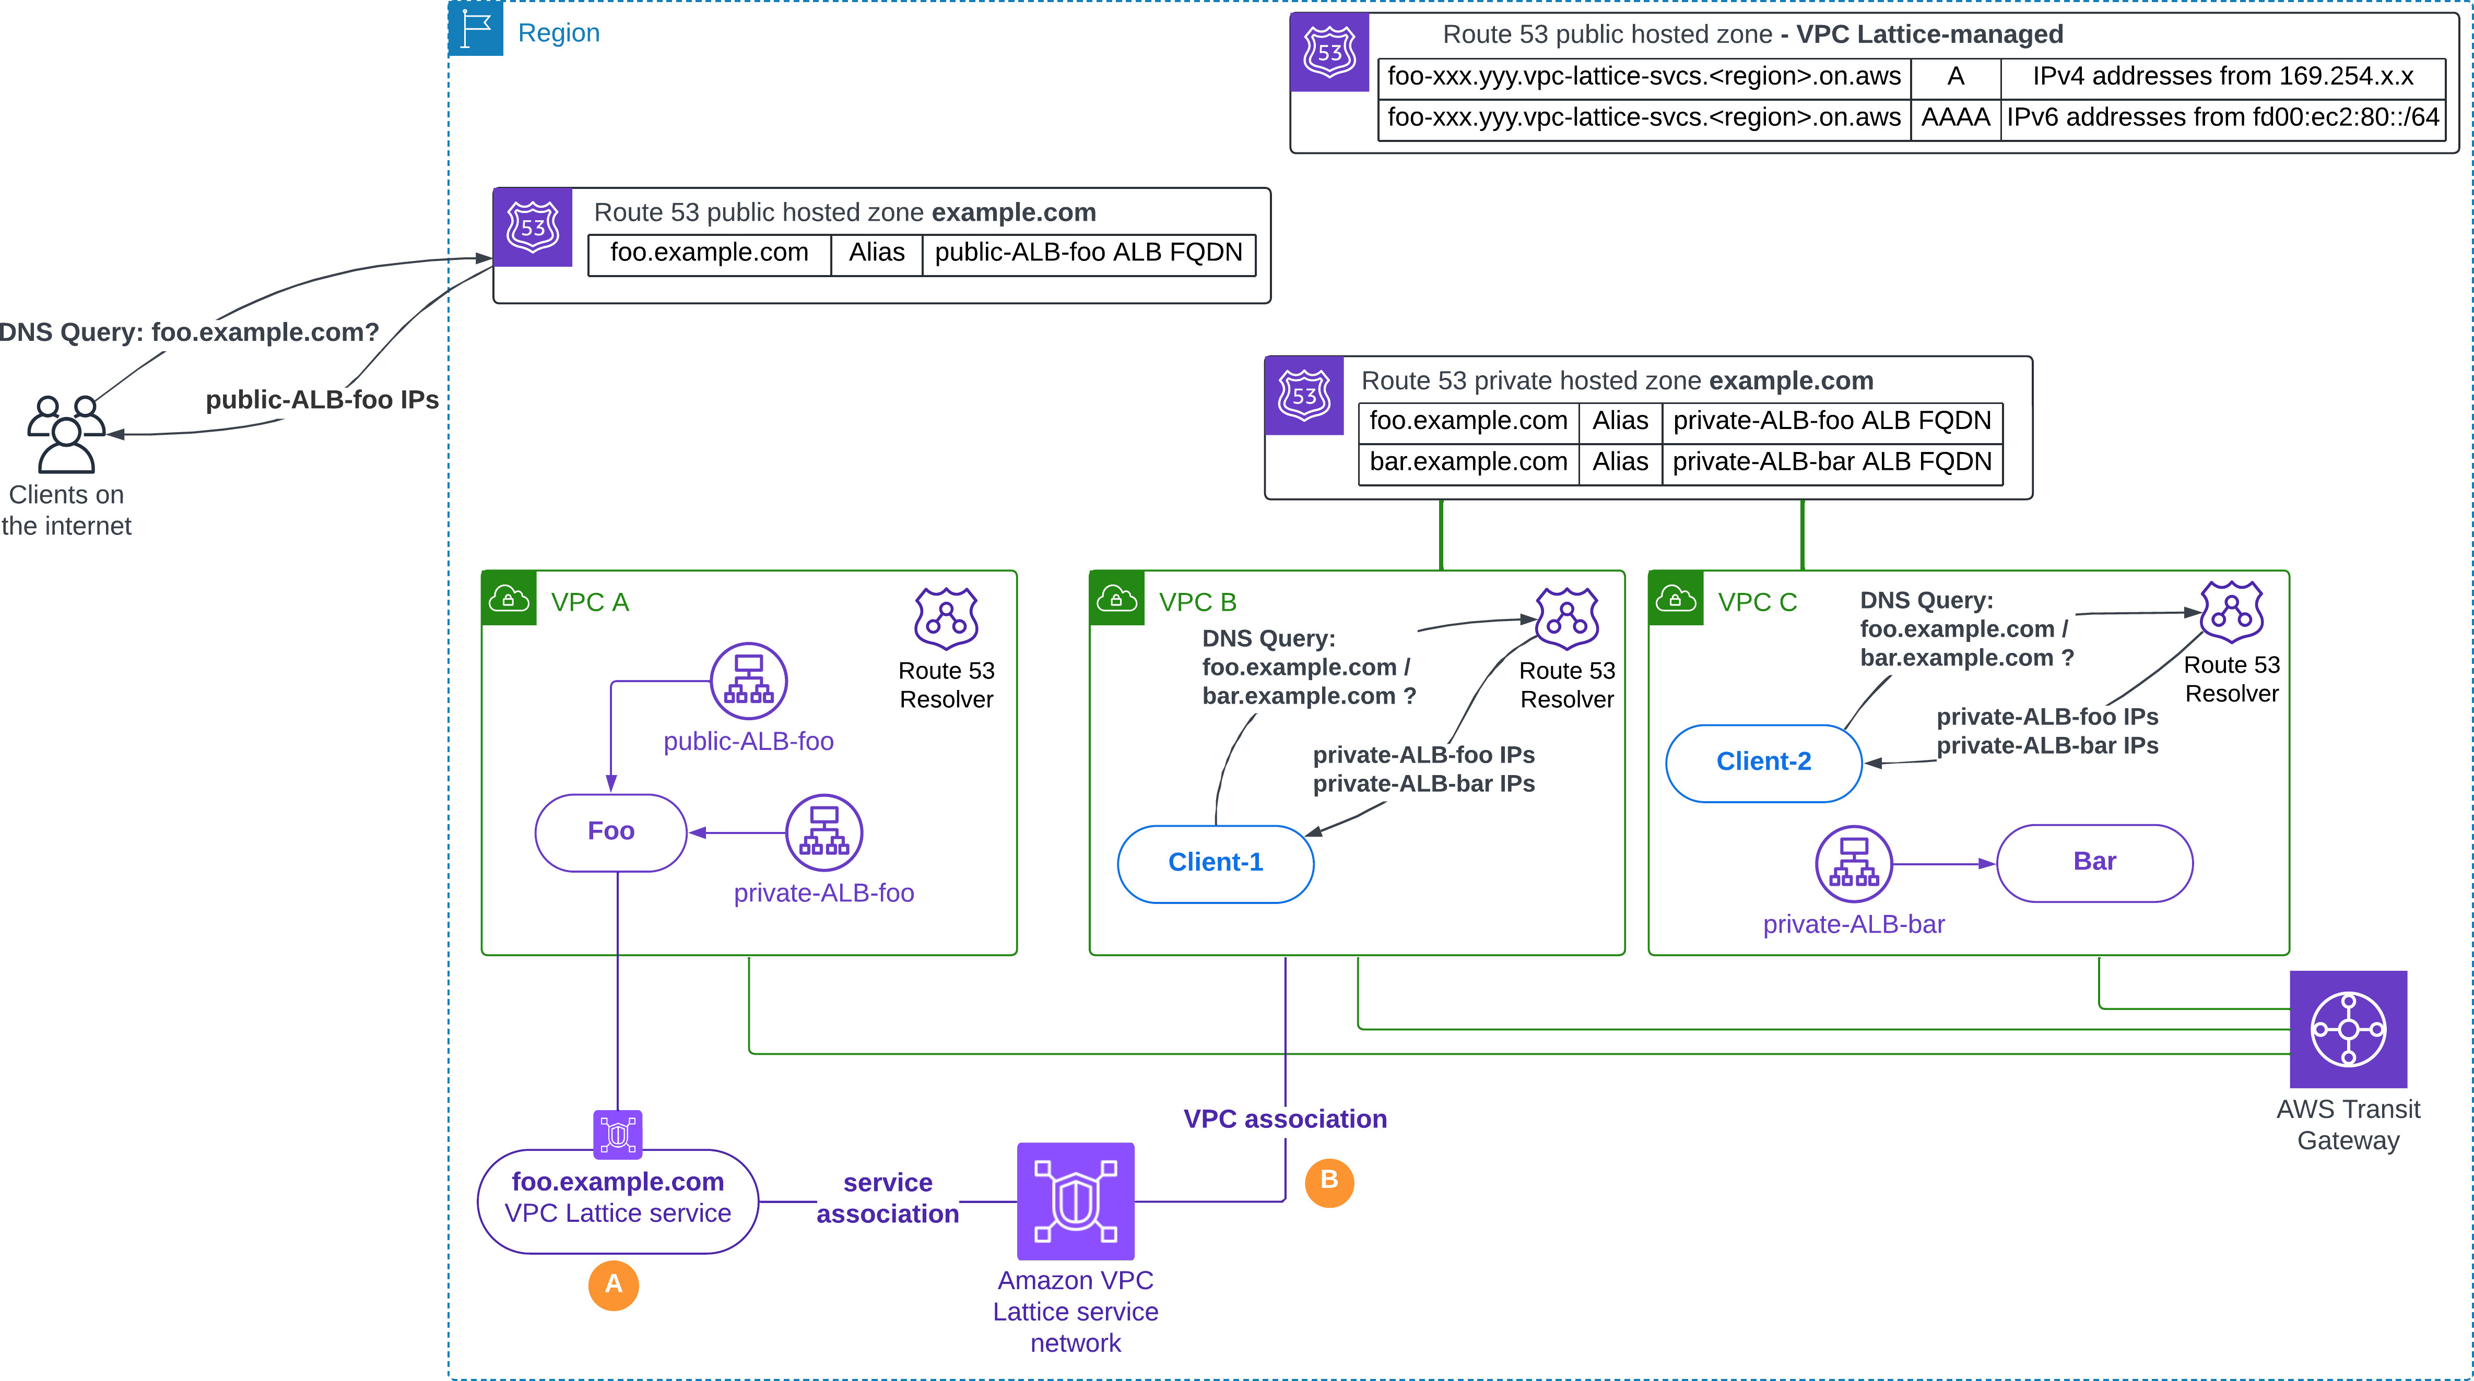Click the Route 53 Resolver icon in VPC B
The image size is (2474, 1381).
(x=1566, y=619)
